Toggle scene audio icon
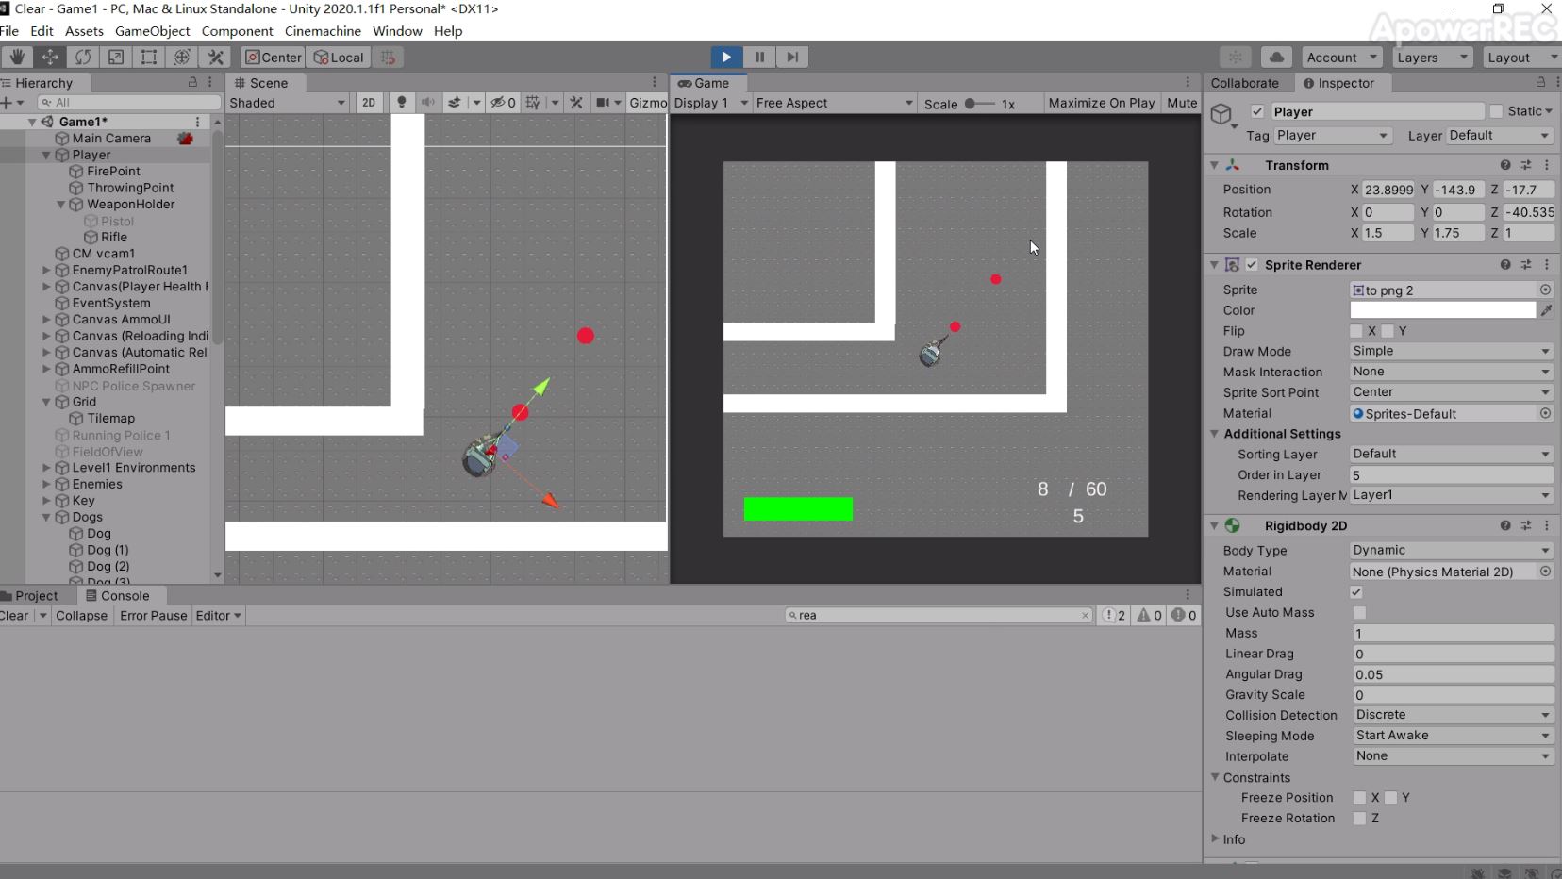 (x=427, y=103)
